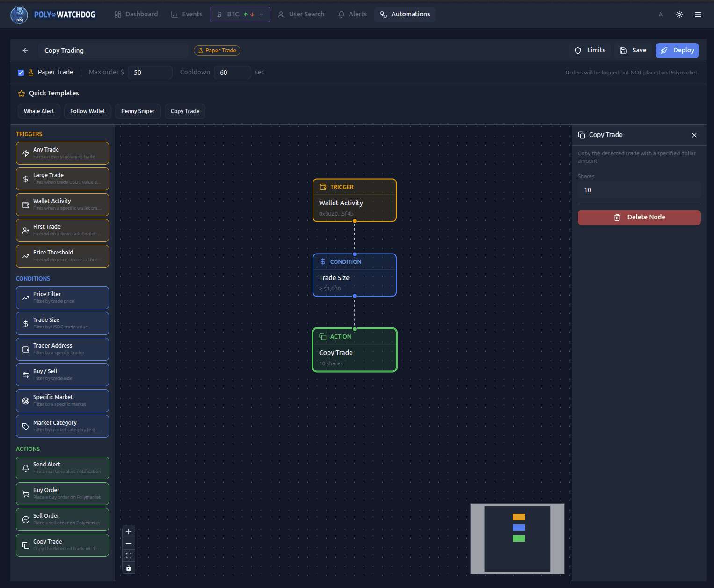Click the Limits button
Image resolution: width=714 pixels, height=588 pixels.
590,51
